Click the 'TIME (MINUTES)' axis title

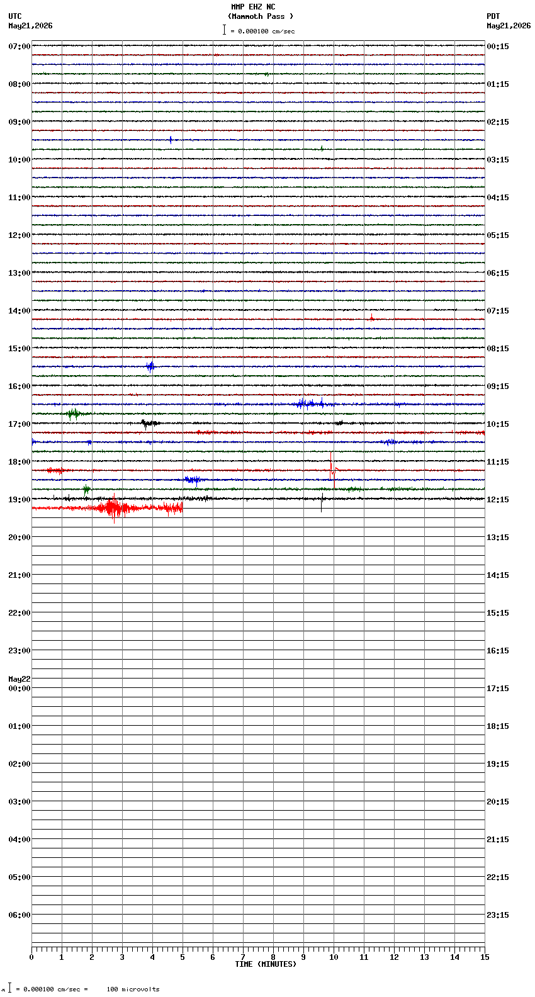tap(266, 964)
